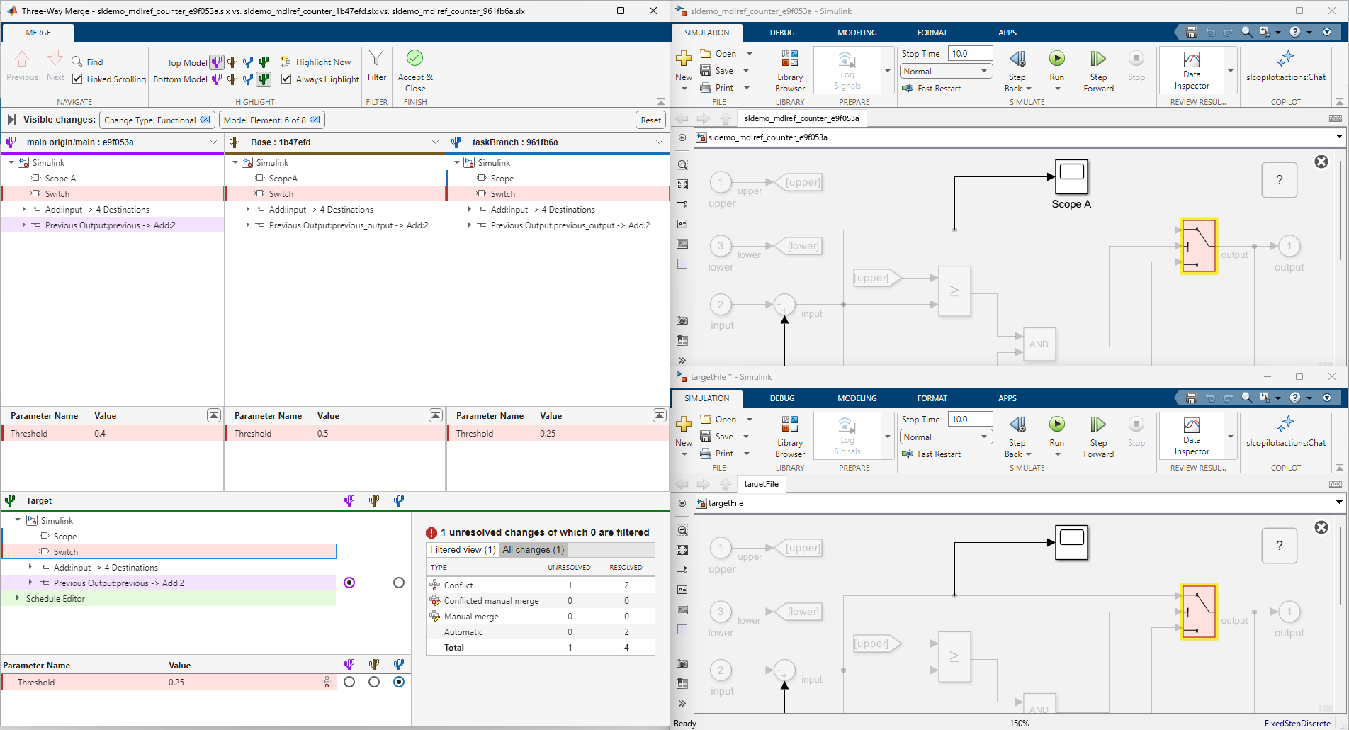1349x730 pixels.
Task: Open dropdown on taskBranch : 961fb6a pane
Action: point(659,142)
